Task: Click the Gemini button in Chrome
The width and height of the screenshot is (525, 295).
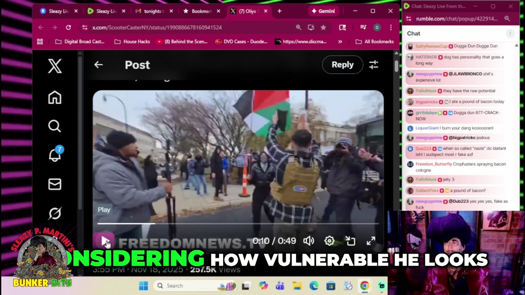Action: (324, 11)
